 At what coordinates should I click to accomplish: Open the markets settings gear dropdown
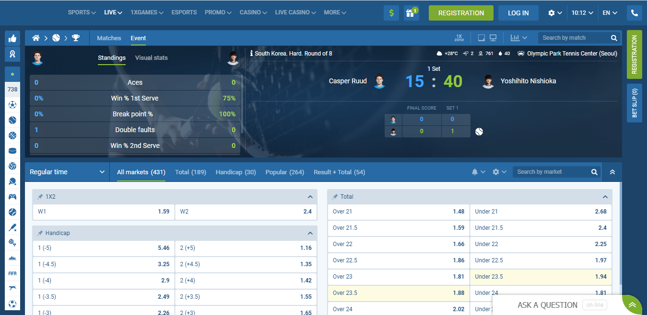click(x=499, y=172)
